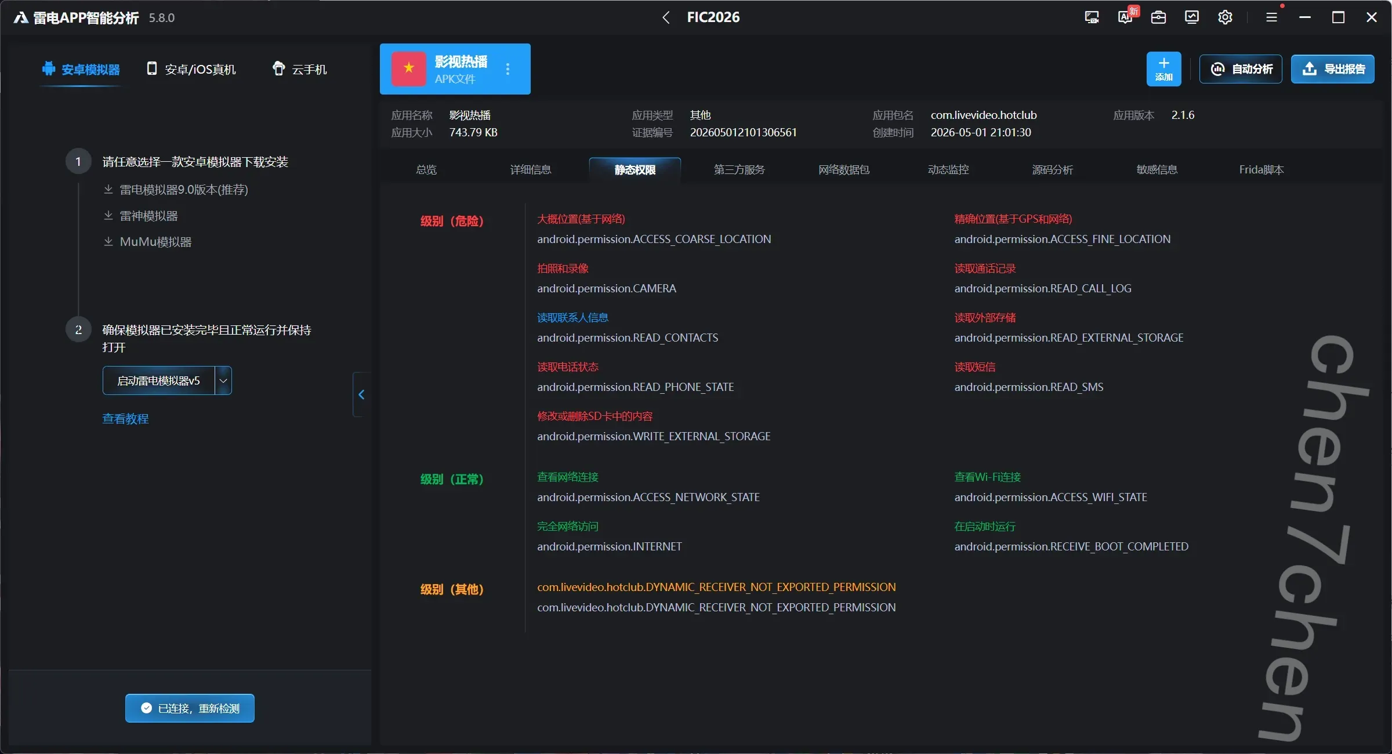Click the app size 743.79 KB value

point(473,132)
